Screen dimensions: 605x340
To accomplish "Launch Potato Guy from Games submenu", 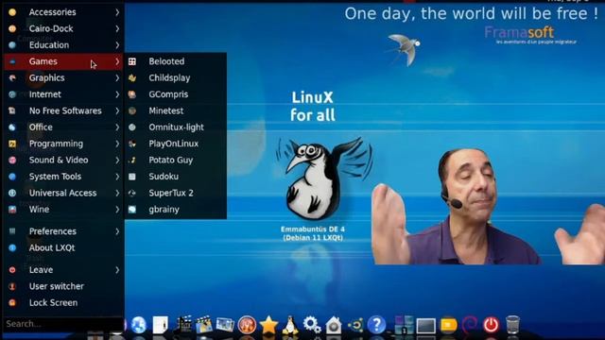I will [x=176, y=160].
